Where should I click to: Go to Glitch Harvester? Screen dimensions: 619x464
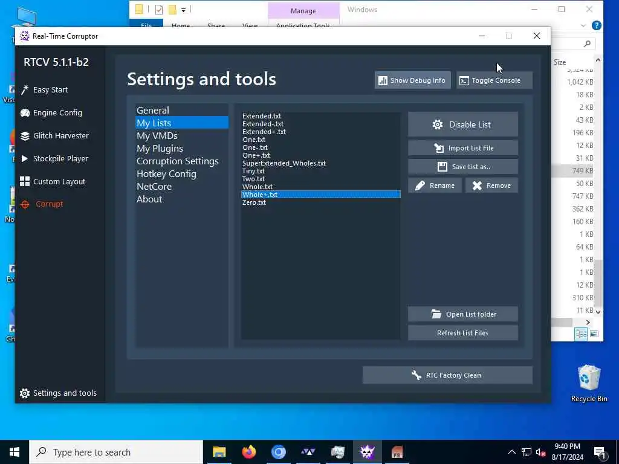coord(54,136)
